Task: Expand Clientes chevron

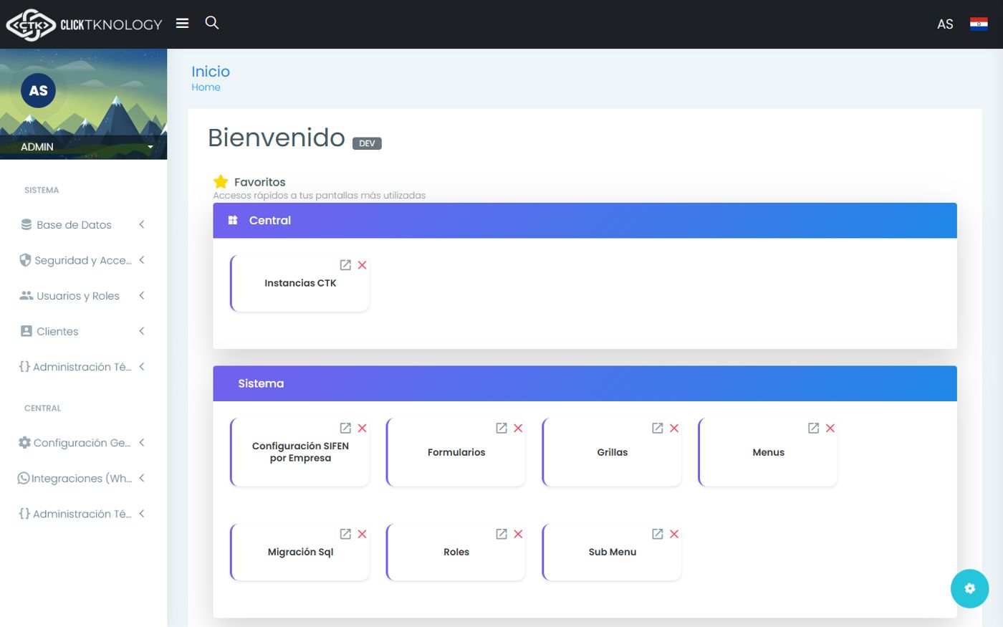Action: click(x=142, y=331)
